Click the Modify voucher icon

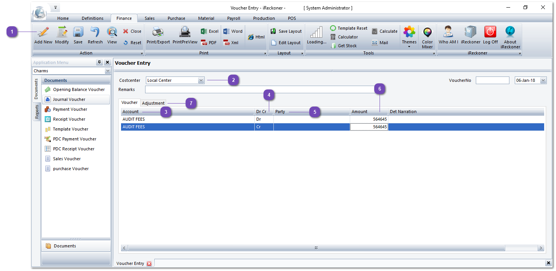(62, 32)
